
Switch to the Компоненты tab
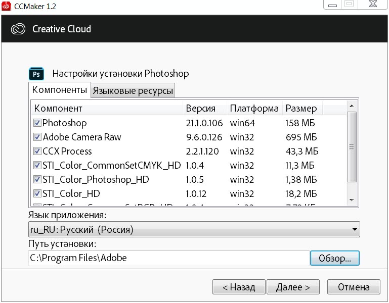tap(60, 90)
